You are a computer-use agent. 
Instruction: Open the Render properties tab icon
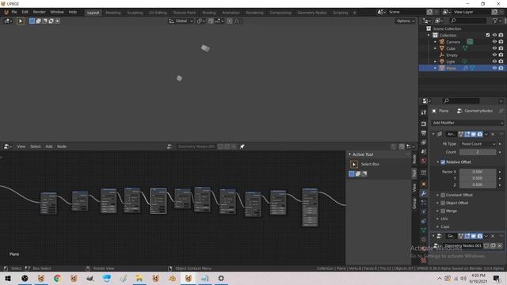[424, 123]
